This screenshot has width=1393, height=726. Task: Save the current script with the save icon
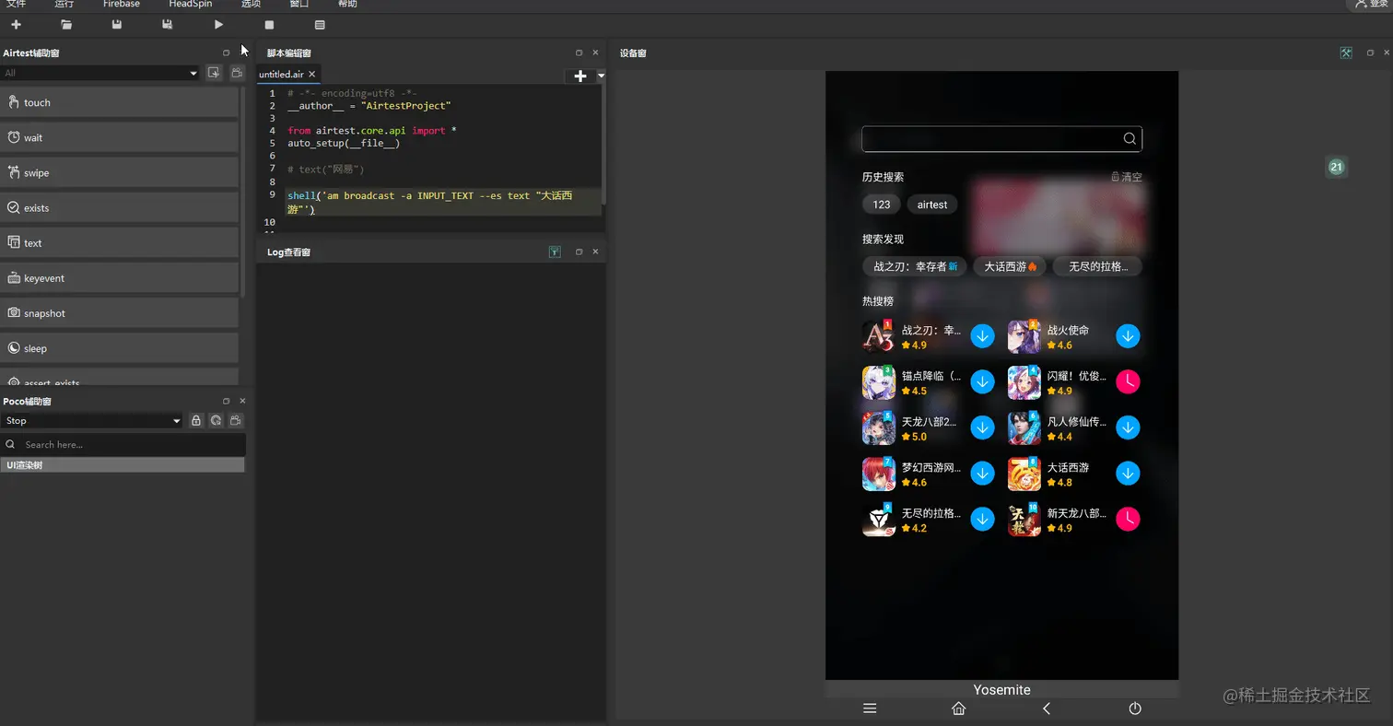[115, 24]
